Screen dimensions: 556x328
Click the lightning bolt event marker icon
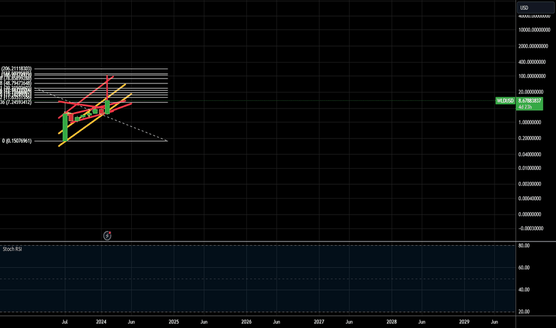pyautogui.click(x=107, y=236)
